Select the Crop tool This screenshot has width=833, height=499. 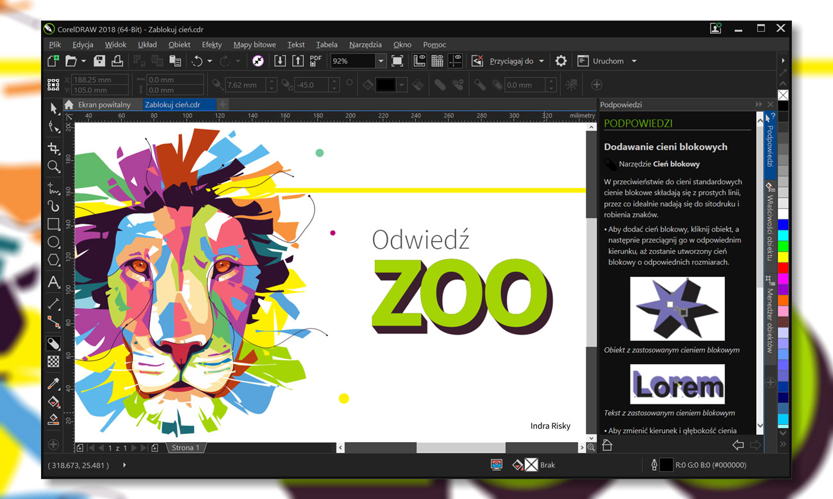[x=53, y=148]
